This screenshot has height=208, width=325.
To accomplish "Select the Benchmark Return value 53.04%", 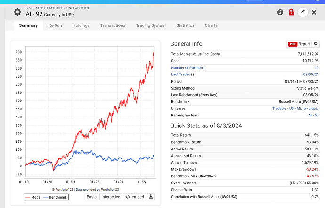I will 313,142.
